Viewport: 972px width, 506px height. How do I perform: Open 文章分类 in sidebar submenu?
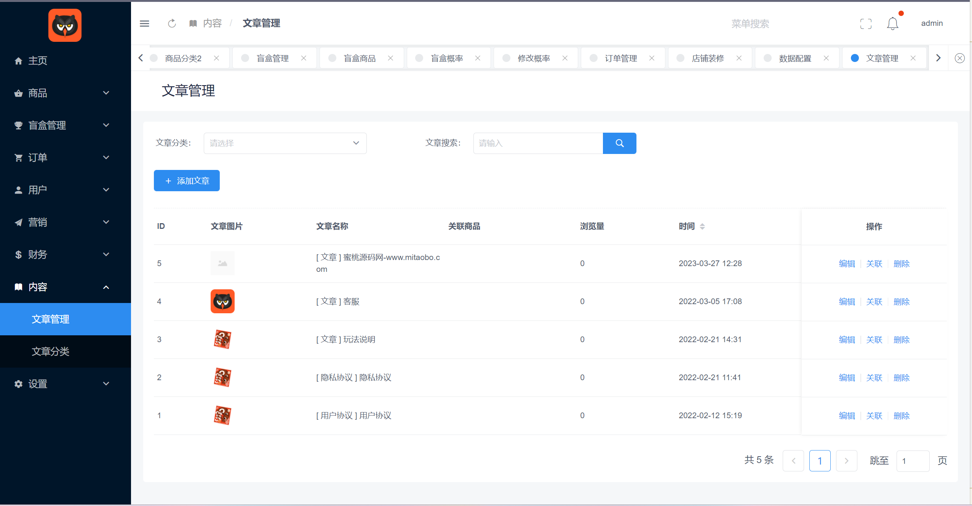pyautogui.click(x=51, y=351)
